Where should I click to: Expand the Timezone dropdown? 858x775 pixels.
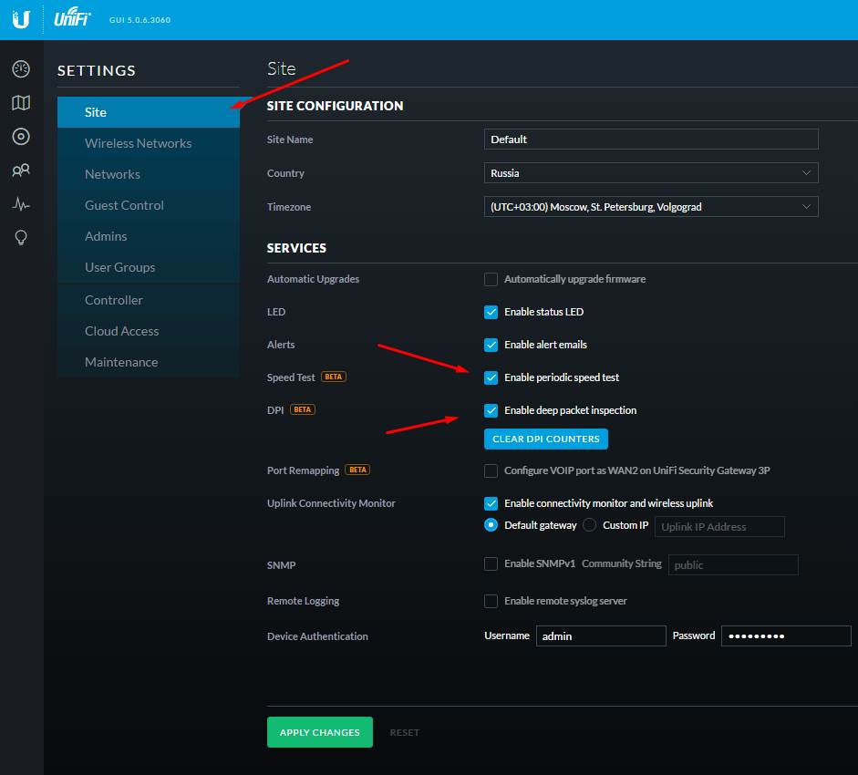pyautogui.click(x=650, y=207)
